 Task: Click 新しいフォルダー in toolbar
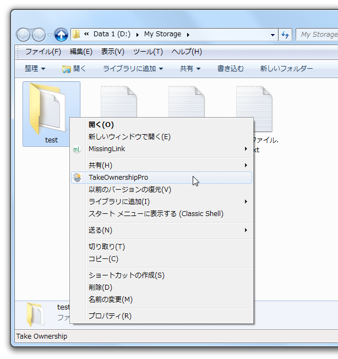pos(286,69)
